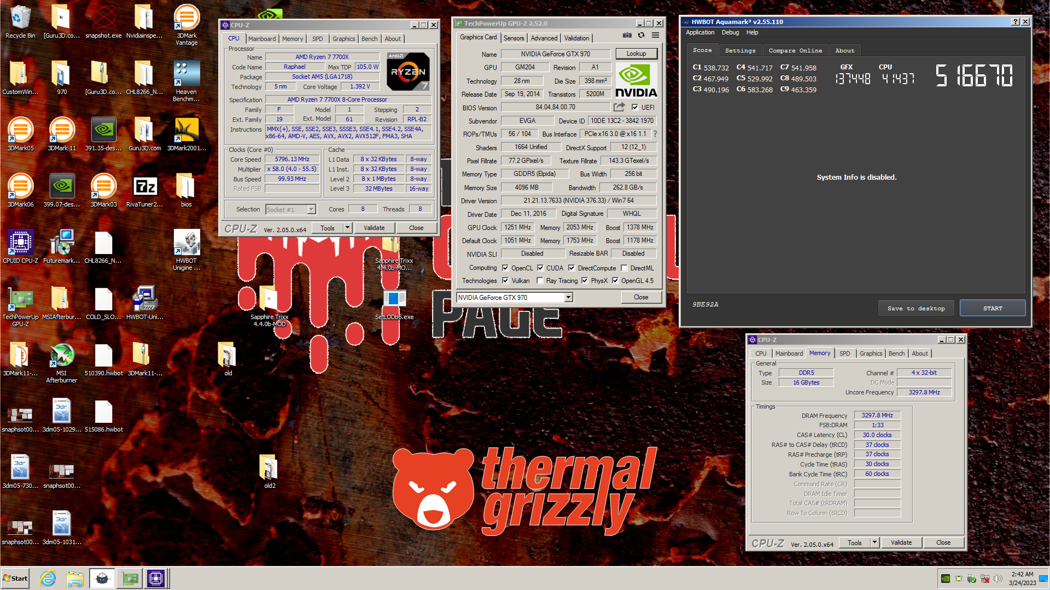Open SetLODb5.exe on the desktop

pos(394,303)
